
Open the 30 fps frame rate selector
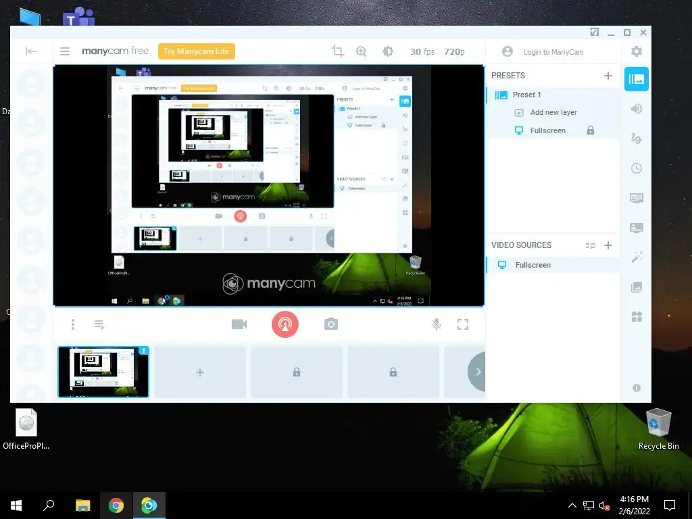422,51
